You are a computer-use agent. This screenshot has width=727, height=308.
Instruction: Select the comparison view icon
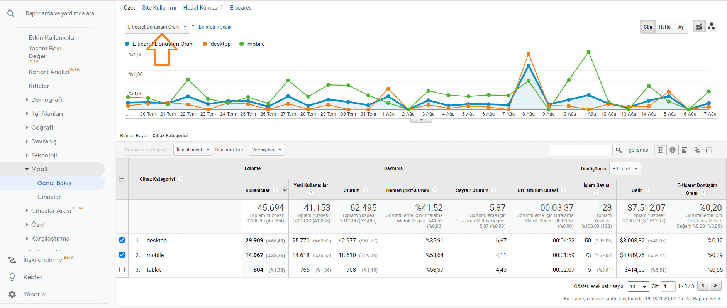click(697, 150)
